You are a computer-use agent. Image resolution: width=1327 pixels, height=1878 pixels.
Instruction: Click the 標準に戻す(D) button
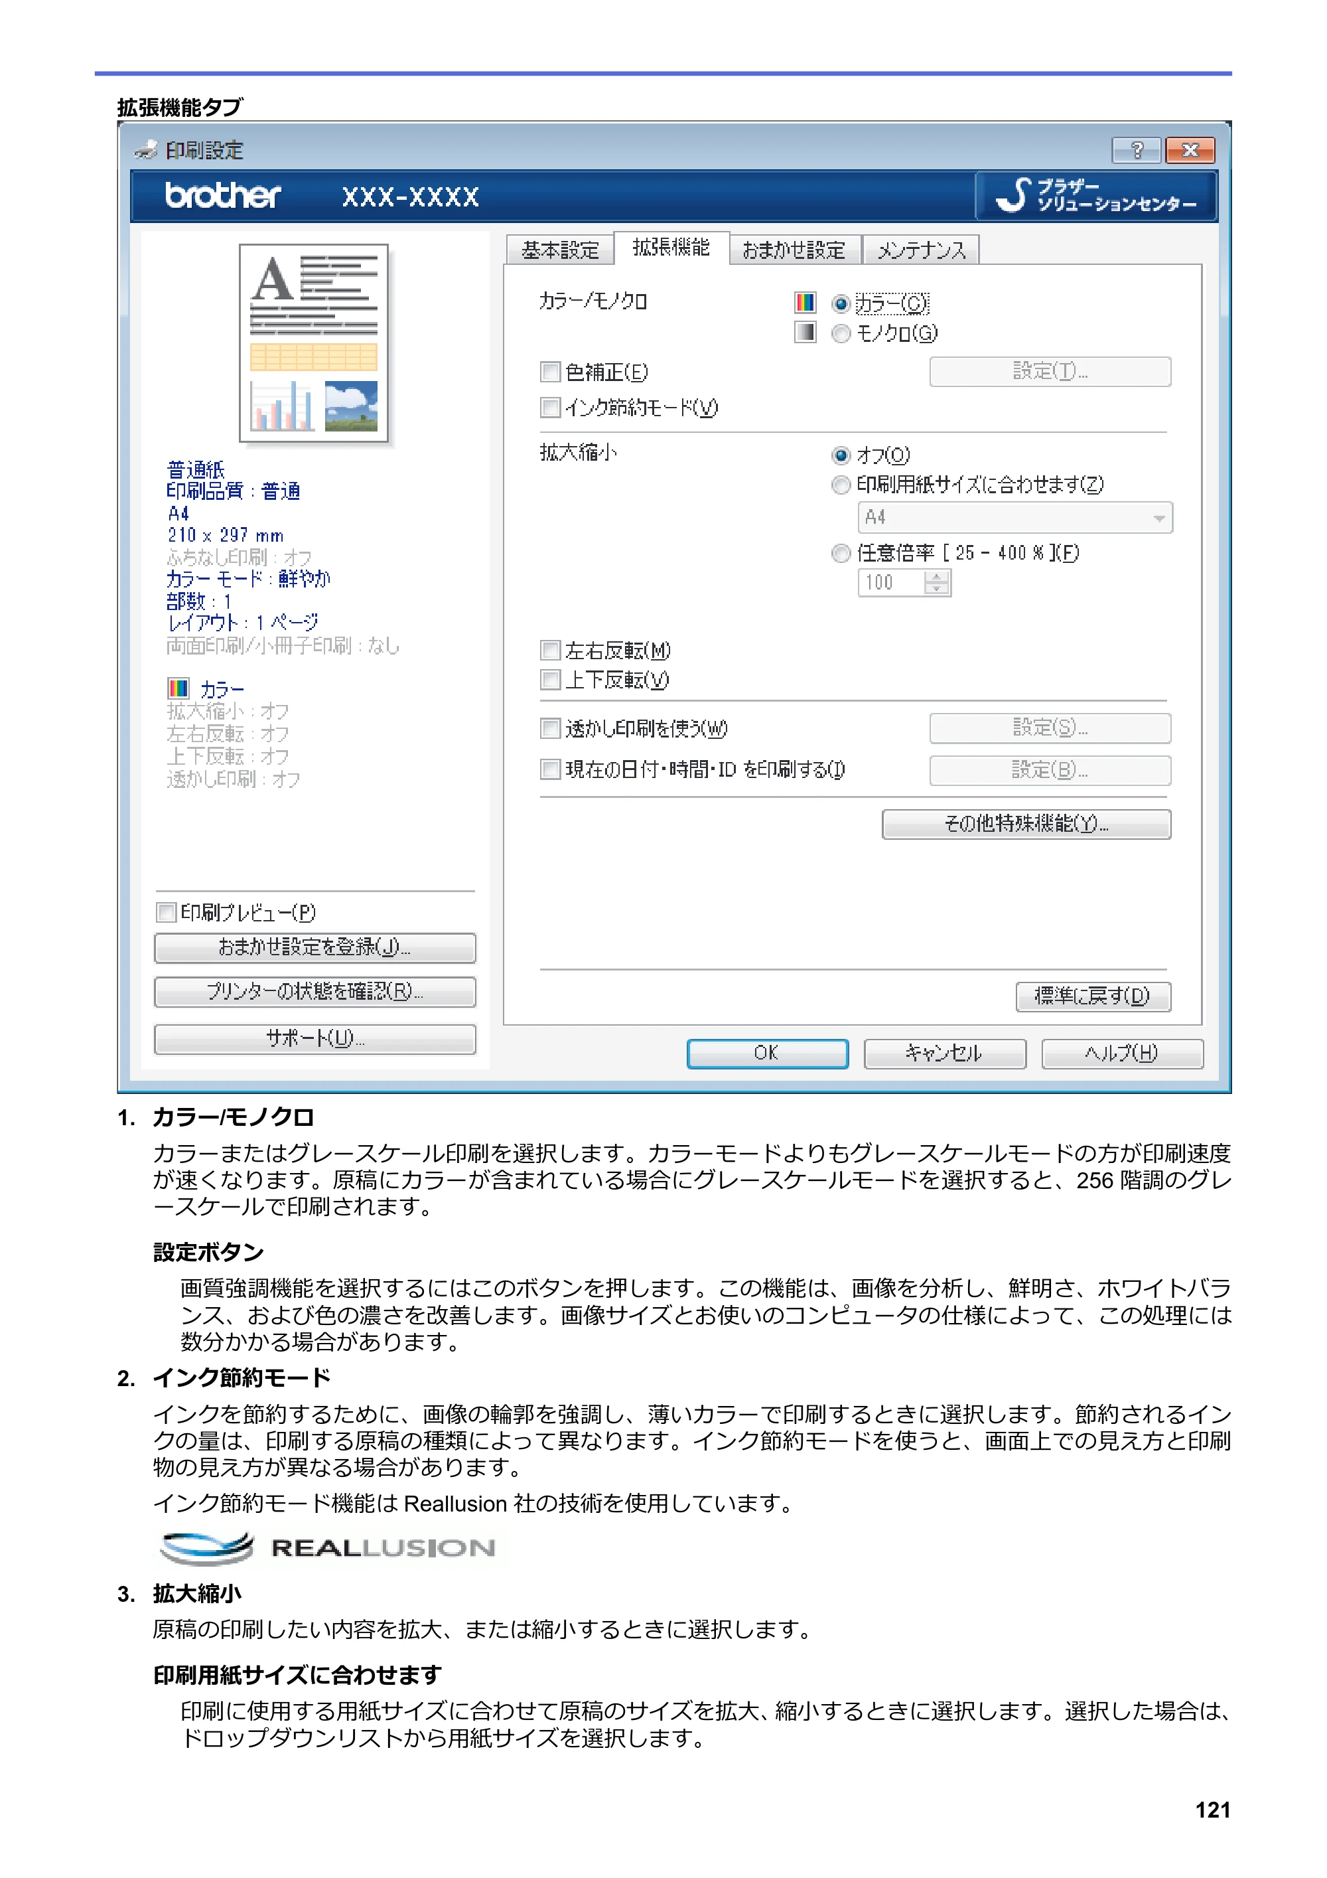click(1093, 996)
